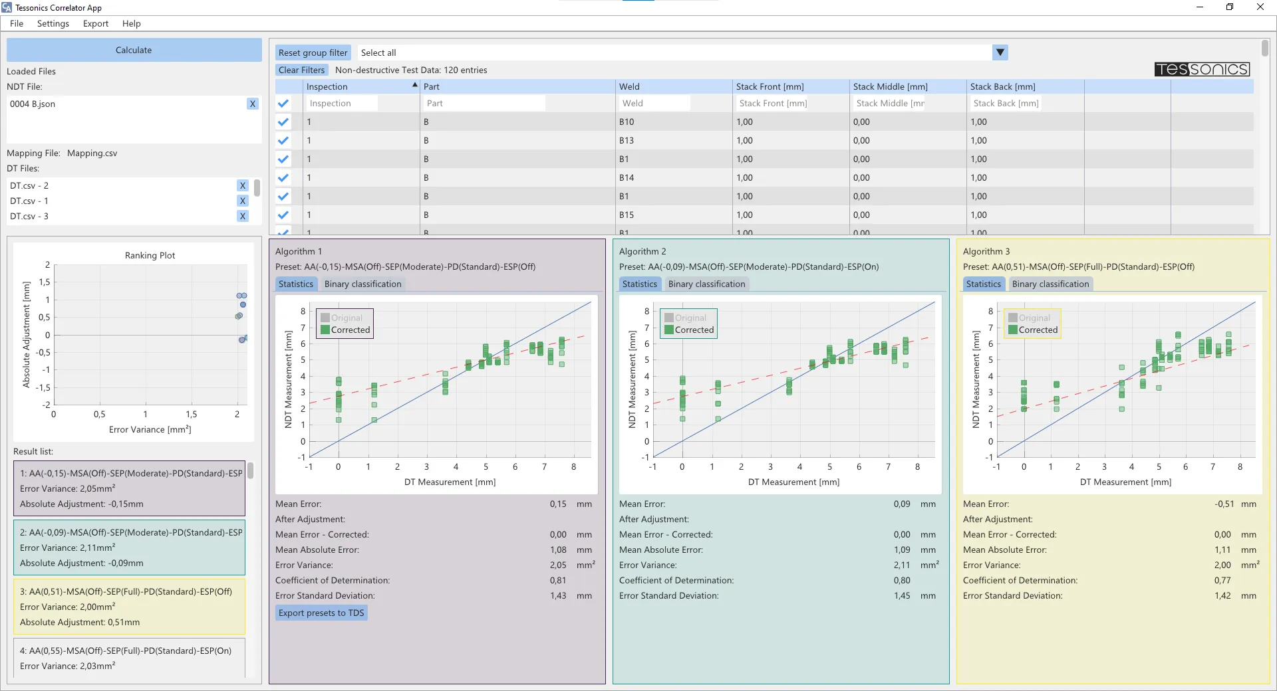
Task: Toggle the select-all checkbox in filter row
Action: (283, 104)
